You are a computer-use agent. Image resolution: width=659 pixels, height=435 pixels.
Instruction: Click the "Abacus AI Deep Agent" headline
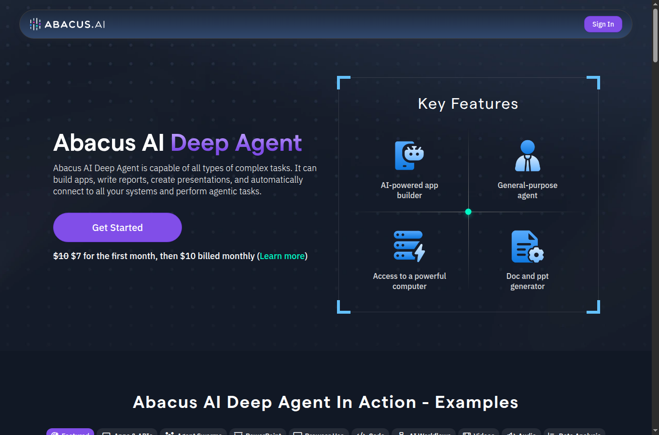tap(178, 143)
